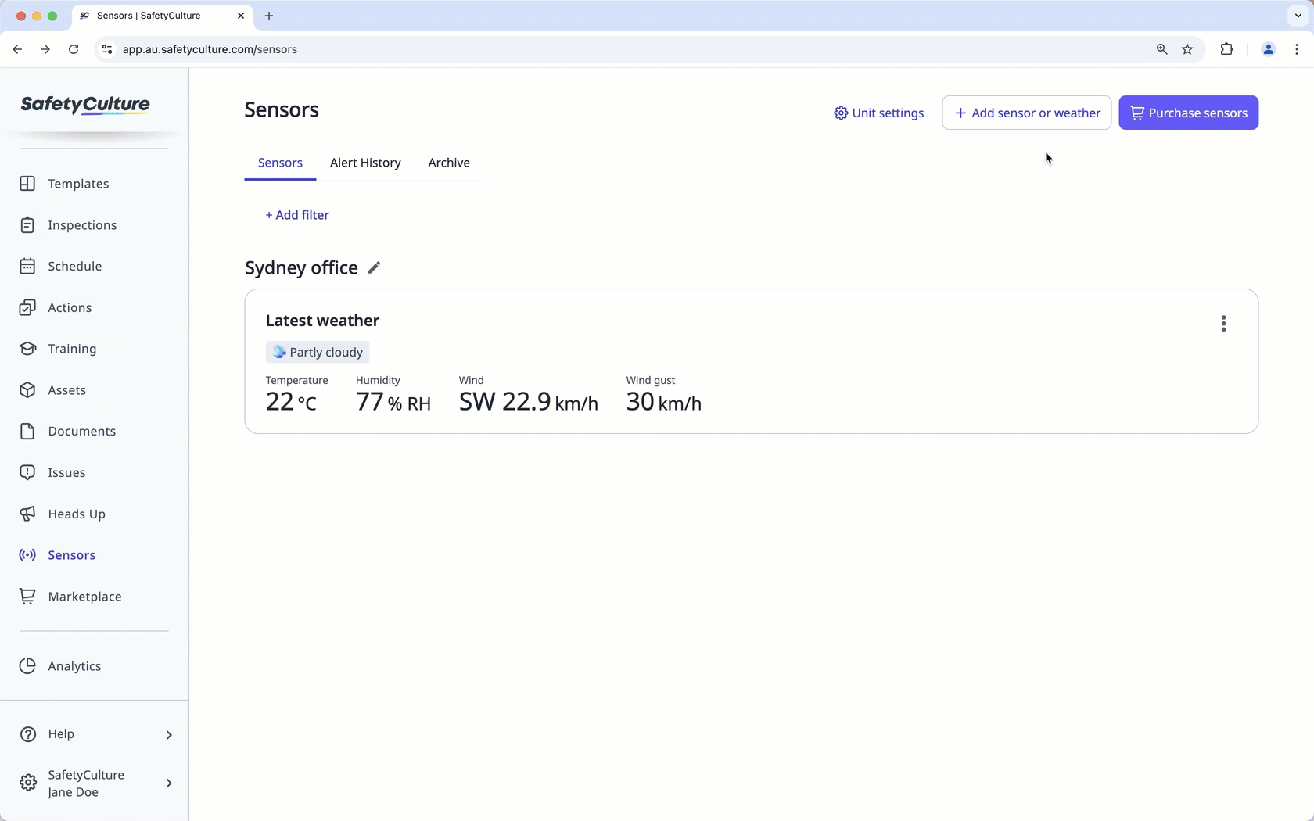View site information icon in address bar
Image resolution: width=1314 pixels, height=821 pixels.
click(107, 49)
